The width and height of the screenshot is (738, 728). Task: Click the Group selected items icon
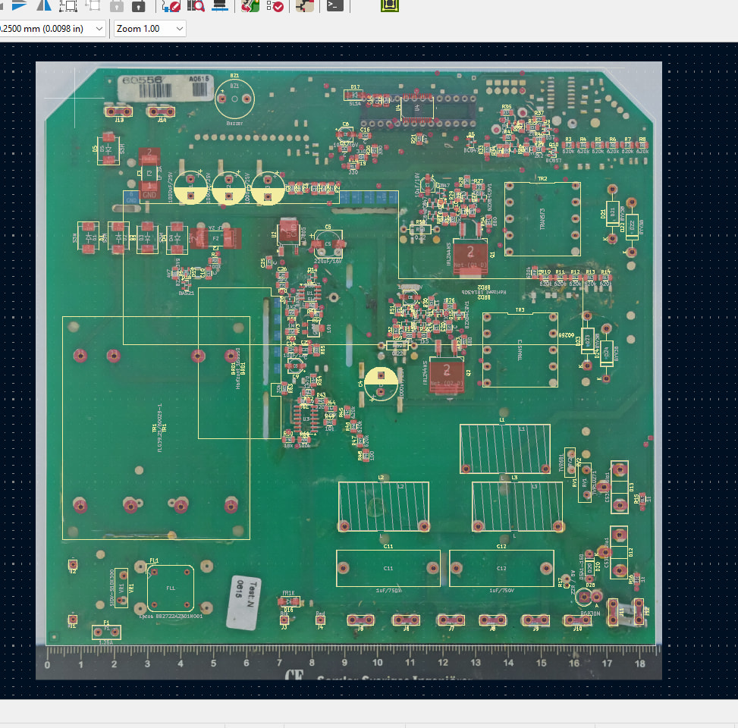coord(68,5)
